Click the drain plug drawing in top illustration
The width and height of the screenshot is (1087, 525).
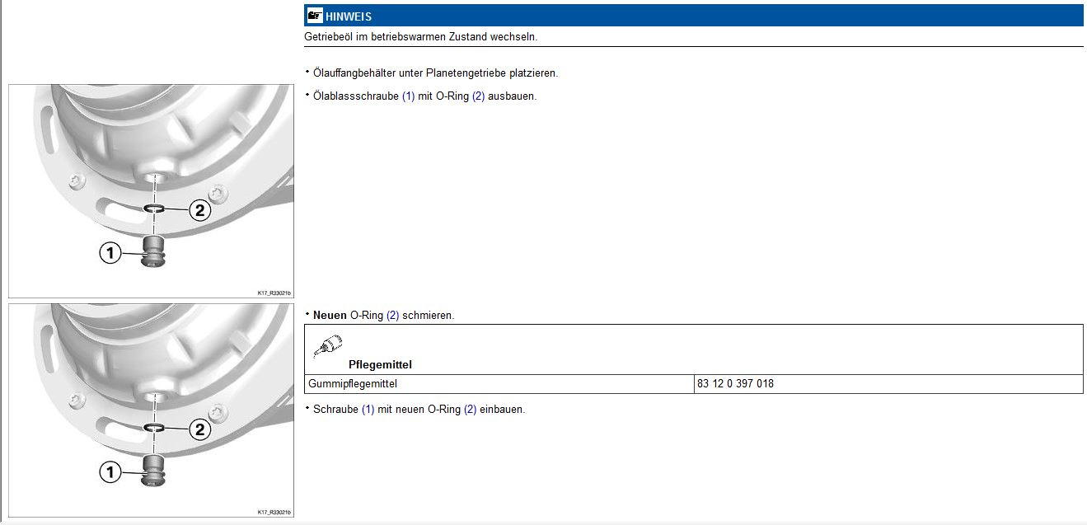point(152,251)
